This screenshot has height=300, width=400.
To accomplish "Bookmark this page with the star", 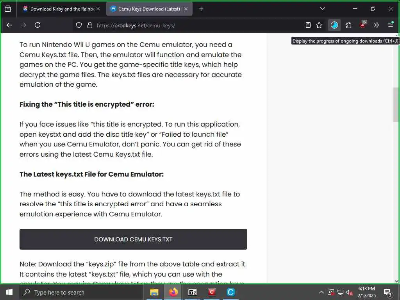I will tap(319, 25).
